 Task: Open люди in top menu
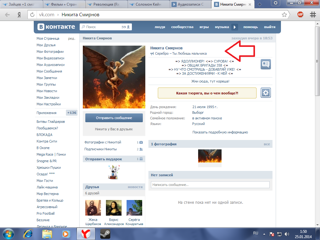(x=160, y=27)
